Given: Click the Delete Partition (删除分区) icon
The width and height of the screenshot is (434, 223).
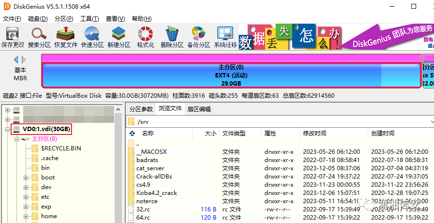Looking at the screenshot, I should coord(172,37).
